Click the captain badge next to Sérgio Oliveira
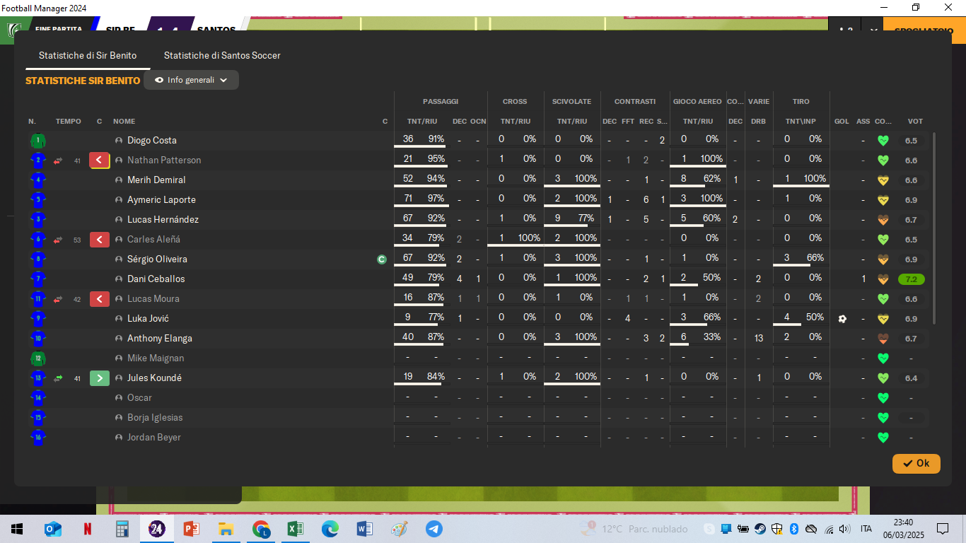Viewport: 966px width, 543px height. 382,259
